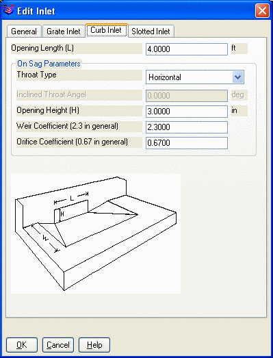
Task: Click the curb inlet diagram image
Action: click(x=96, y=233)
